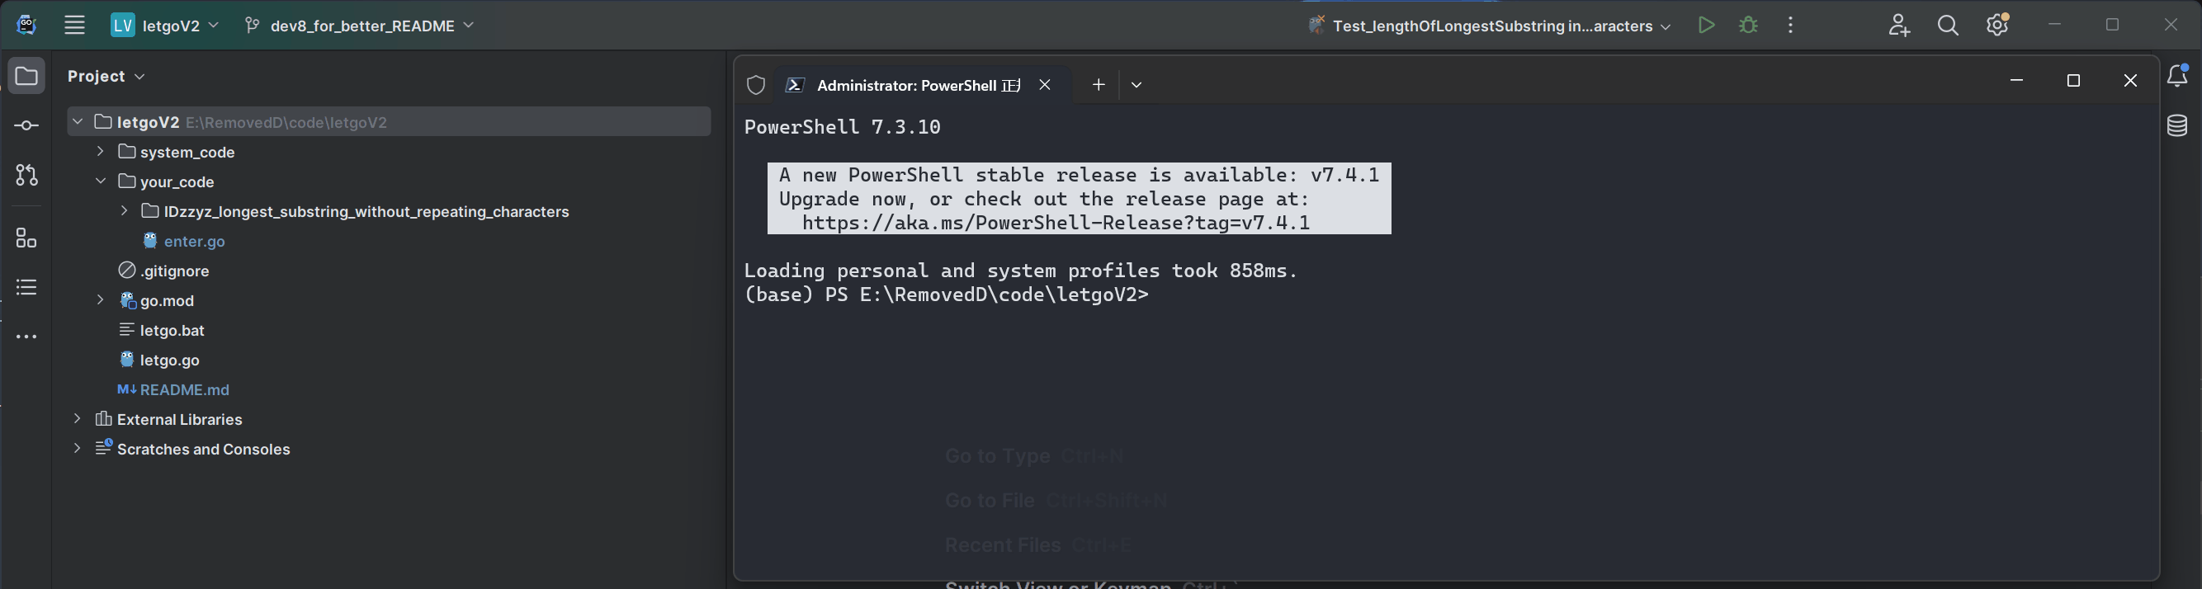Viewport: 2202px width, 589px height.
Task: Open the Pull Requests tool window
Action: (x=26, y=175)
